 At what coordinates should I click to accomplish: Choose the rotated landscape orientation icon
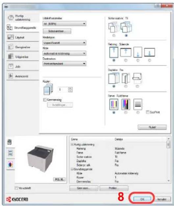coord(149,52)
